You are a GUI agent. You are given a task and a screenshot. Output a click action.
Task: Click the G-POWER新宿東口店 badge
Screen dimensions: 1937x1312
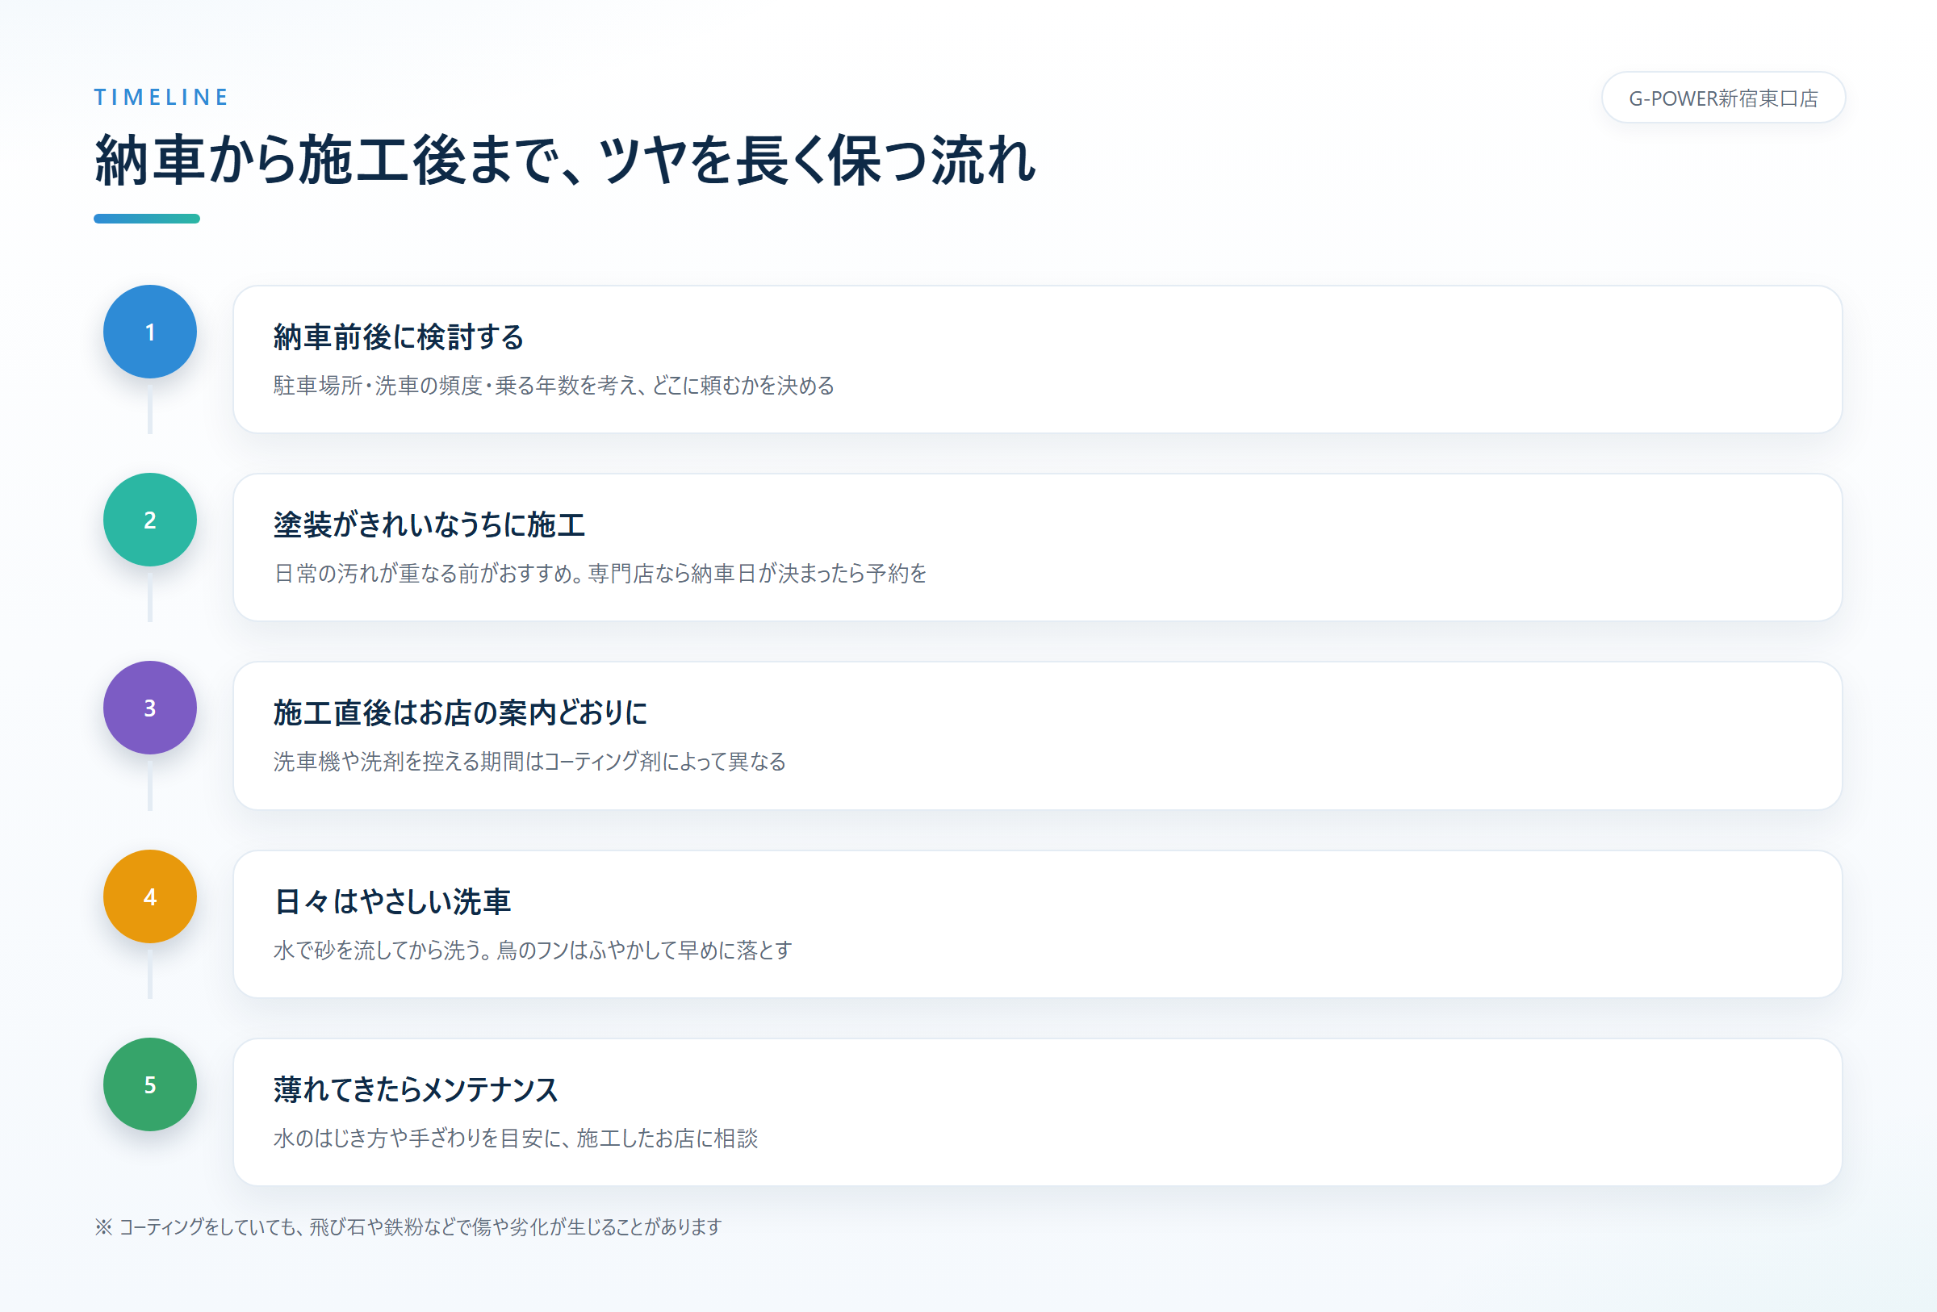(x=1723, y=98)
